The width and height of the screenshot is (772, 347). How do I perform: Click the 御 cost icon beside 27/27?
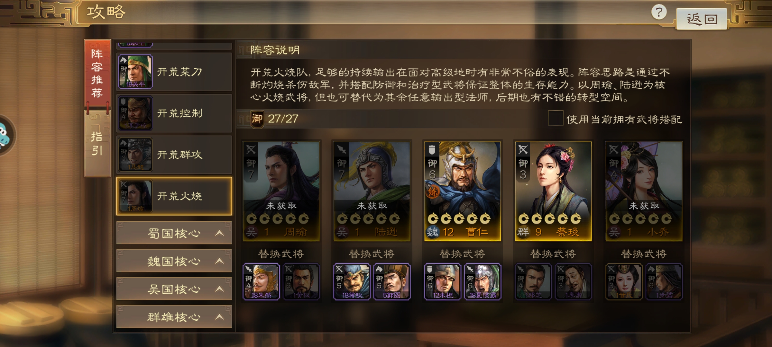click(257, 119)
